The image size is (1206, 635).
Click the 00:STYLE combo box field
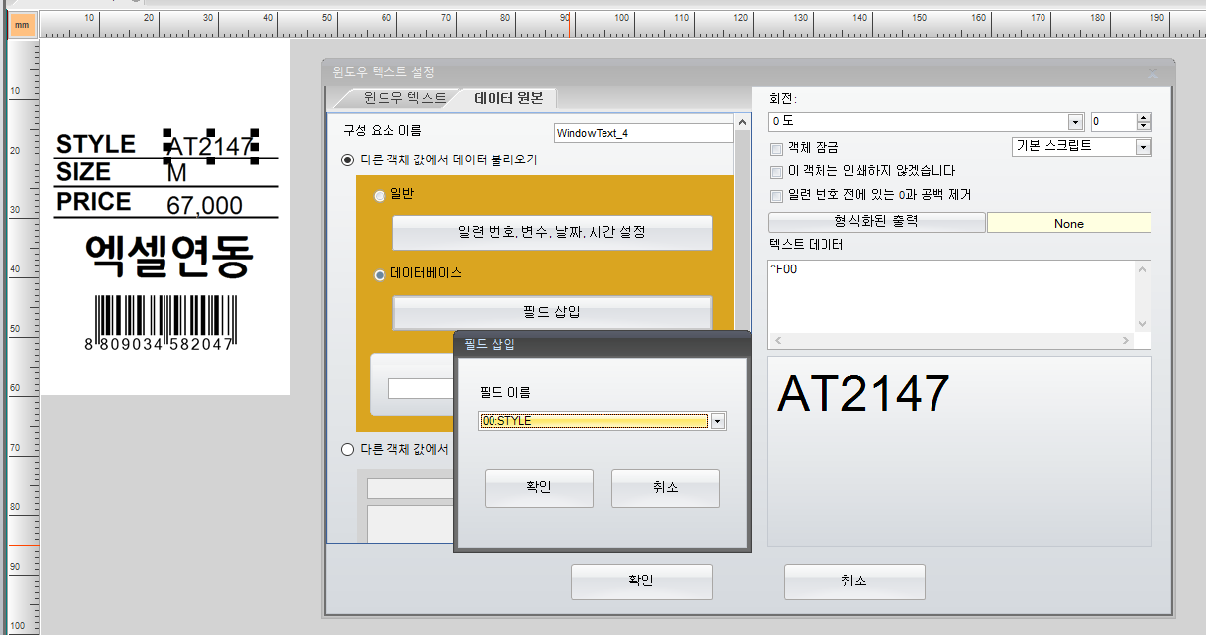tap(593, 421)
